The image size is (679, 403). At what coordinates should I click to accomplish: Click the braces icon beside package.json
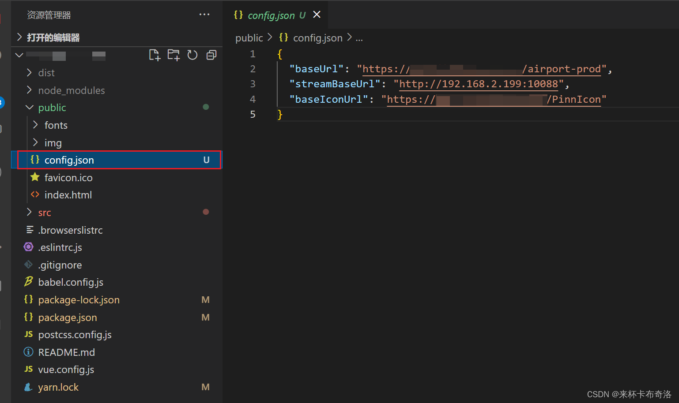click(29, 317)
